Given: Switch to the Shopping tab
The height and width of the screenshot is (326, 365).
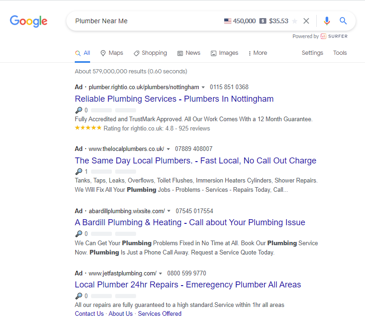Looking at the screenshot, I should click(150, 53).
